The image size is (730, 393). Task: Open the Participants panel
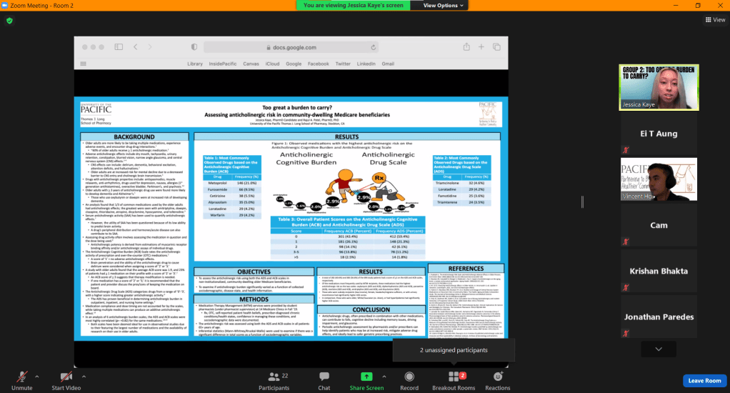(274, 379)
